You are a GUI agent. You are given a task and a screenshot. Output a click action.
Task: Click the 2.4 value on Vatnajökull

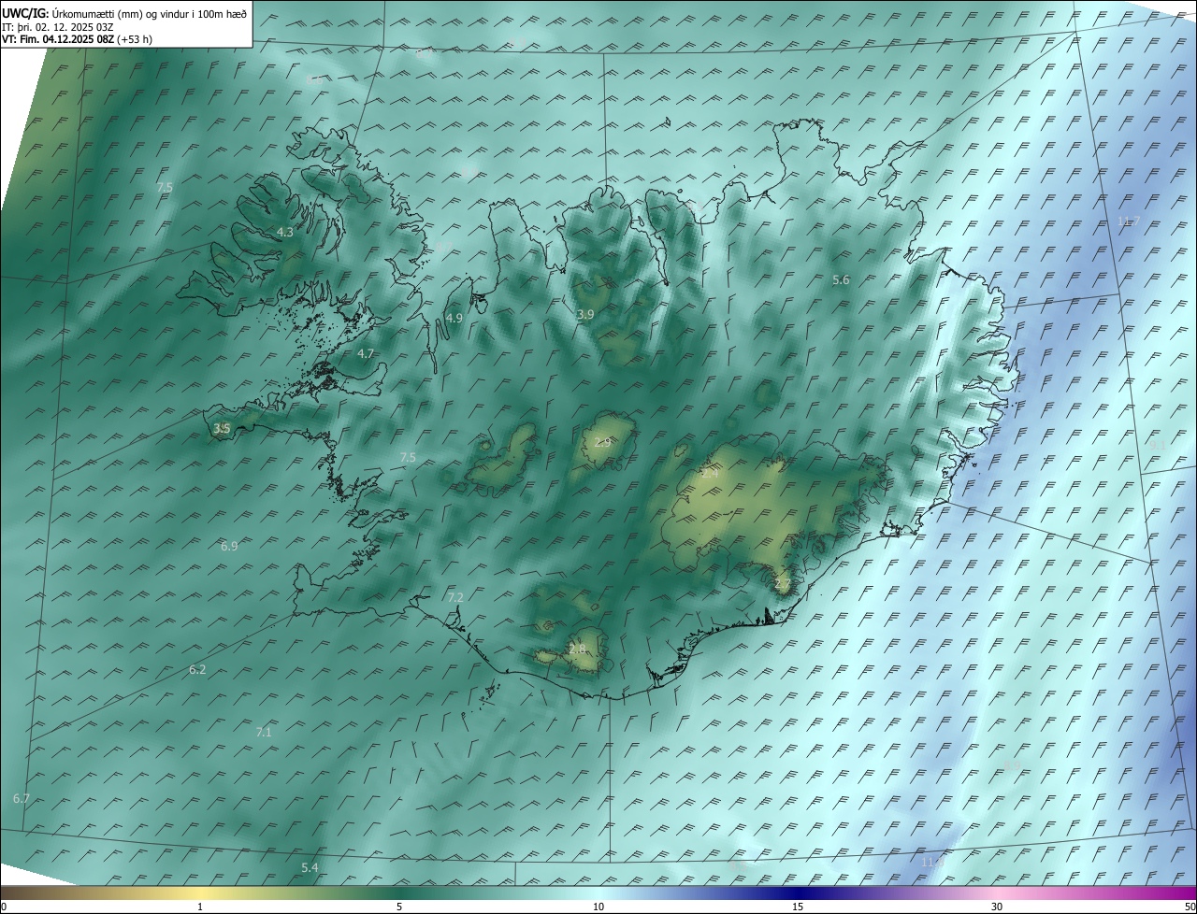tap(710, 474)
